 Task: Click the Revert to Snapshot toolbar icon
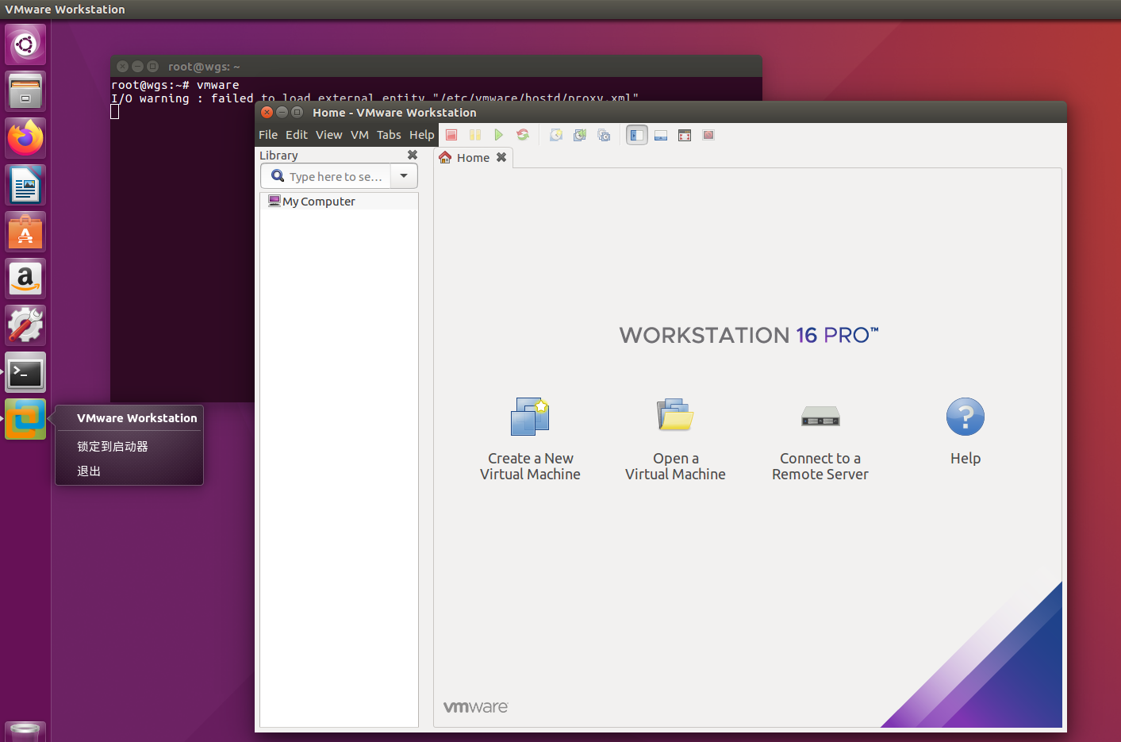tap(580, 135)
